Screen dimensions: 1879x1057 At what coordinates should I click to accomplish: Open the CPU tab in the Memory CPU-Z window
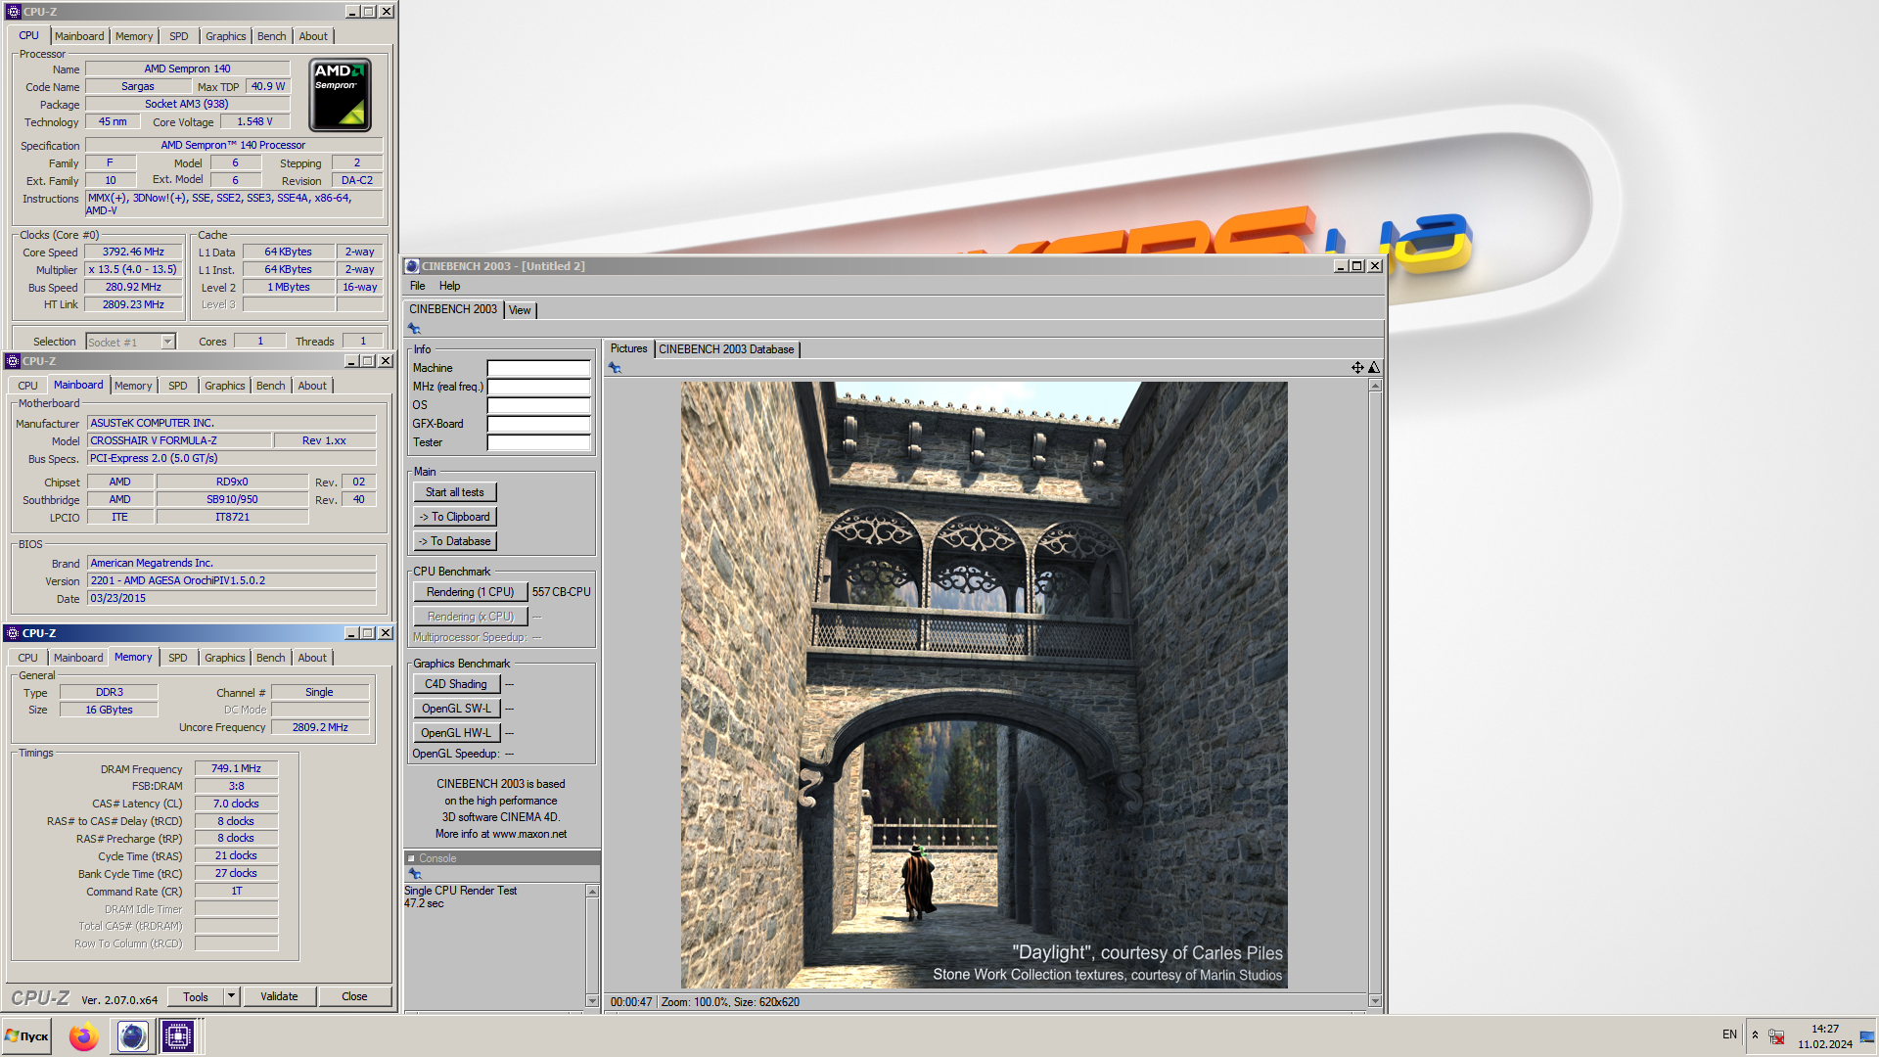27,658
